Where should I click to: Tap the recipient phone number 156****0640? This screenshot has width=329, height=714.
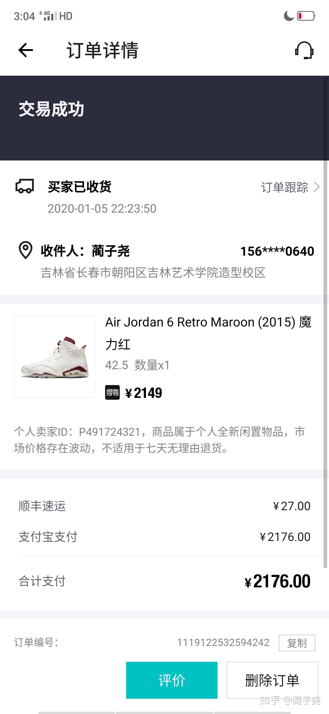277,251
